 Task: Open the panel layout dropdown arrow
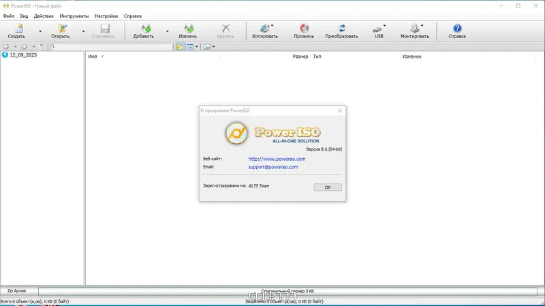(213, 46)
